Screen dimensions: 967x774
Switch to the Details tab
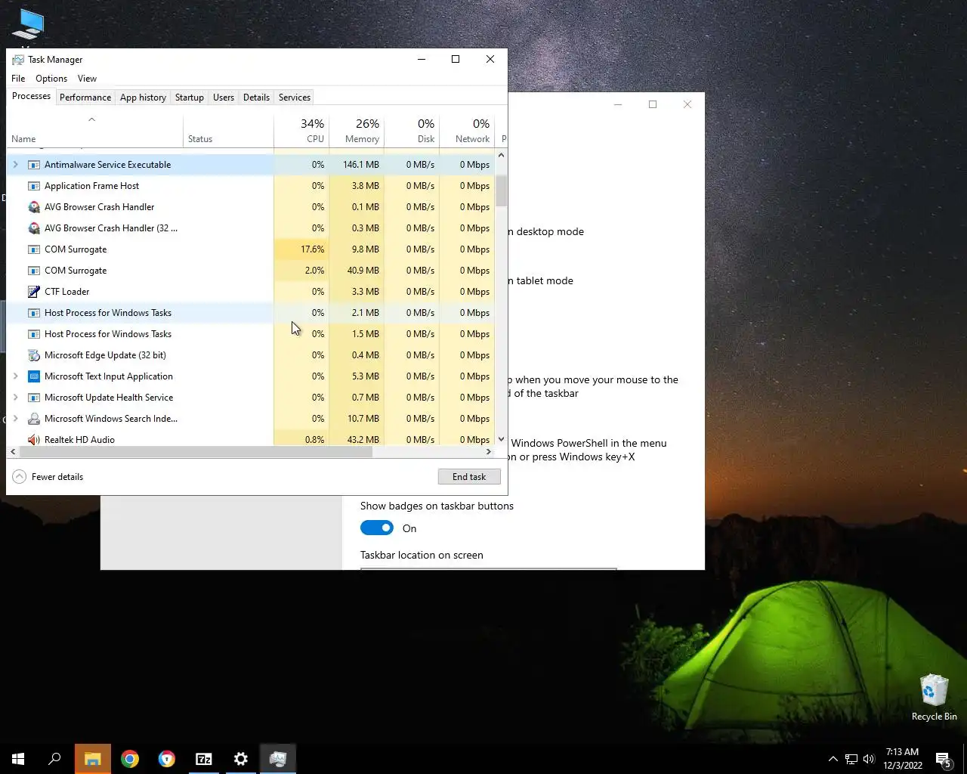tap(256, 98)
